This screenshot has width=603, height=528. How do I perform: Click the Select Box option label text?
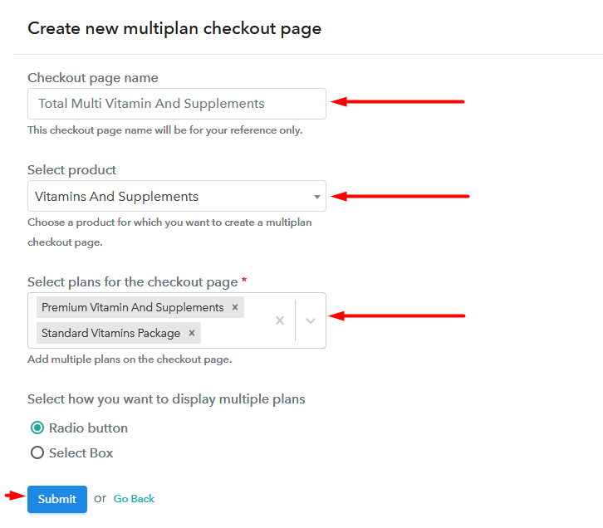coord(81,453)
